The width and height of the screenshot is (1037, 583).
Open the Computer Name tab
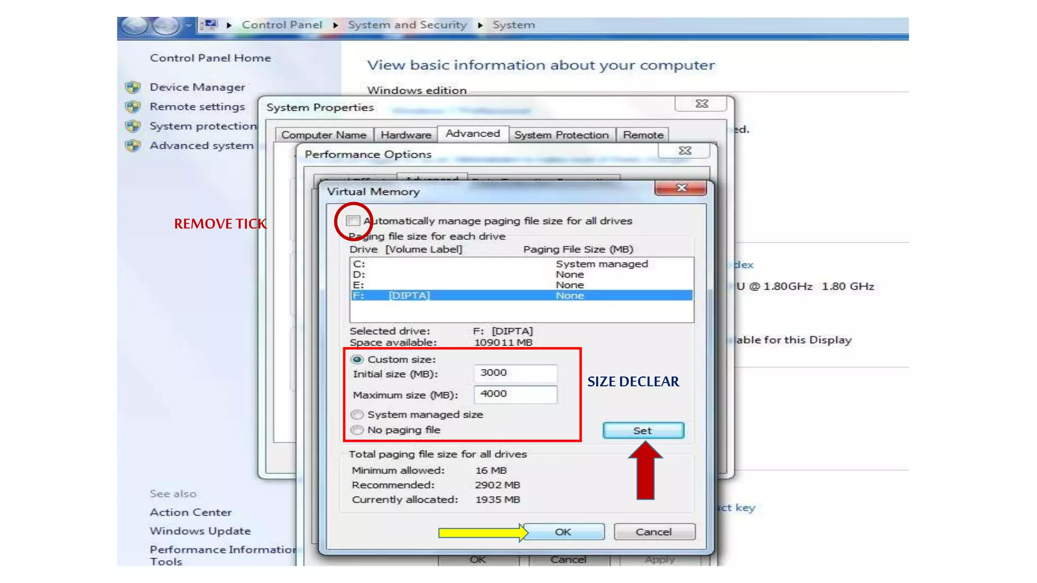tap(324, 135)
